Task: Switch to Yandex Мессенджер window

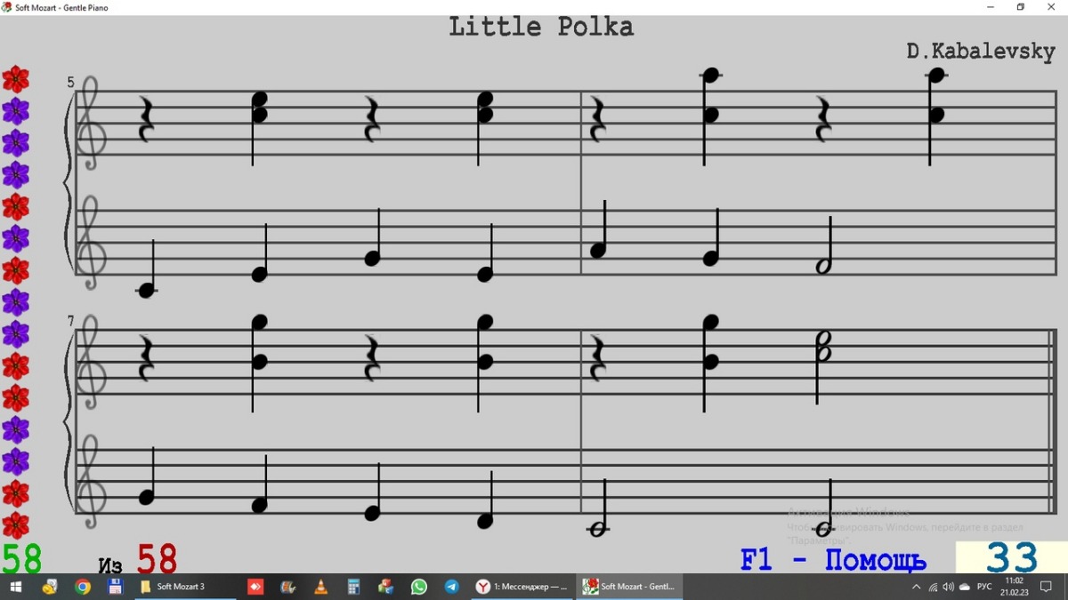Action: pos(522,587)
